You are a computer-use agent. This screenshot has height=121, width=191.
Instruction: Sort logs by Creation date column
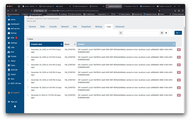(46, 44)
